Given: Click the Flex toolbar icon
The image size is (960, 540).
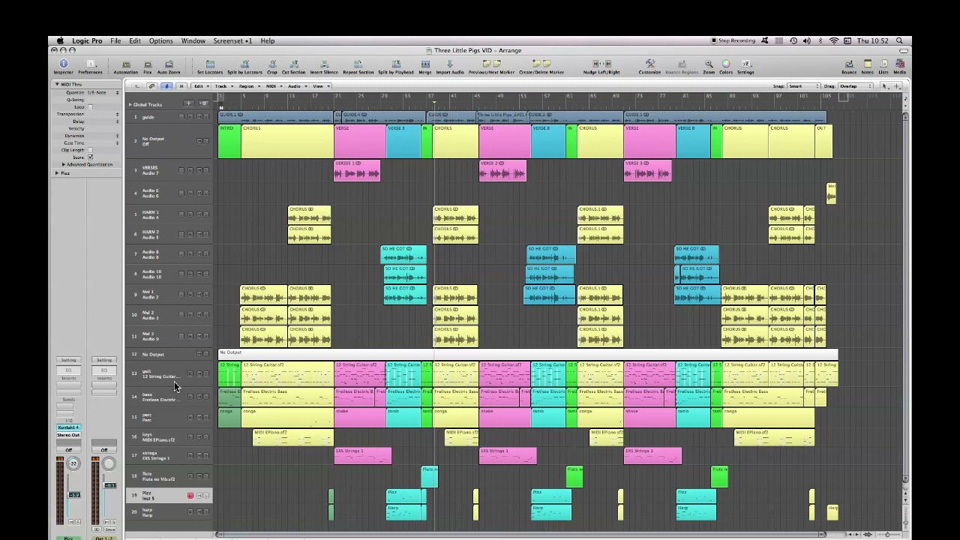Looking at the screenshot, I should point(148,65).
